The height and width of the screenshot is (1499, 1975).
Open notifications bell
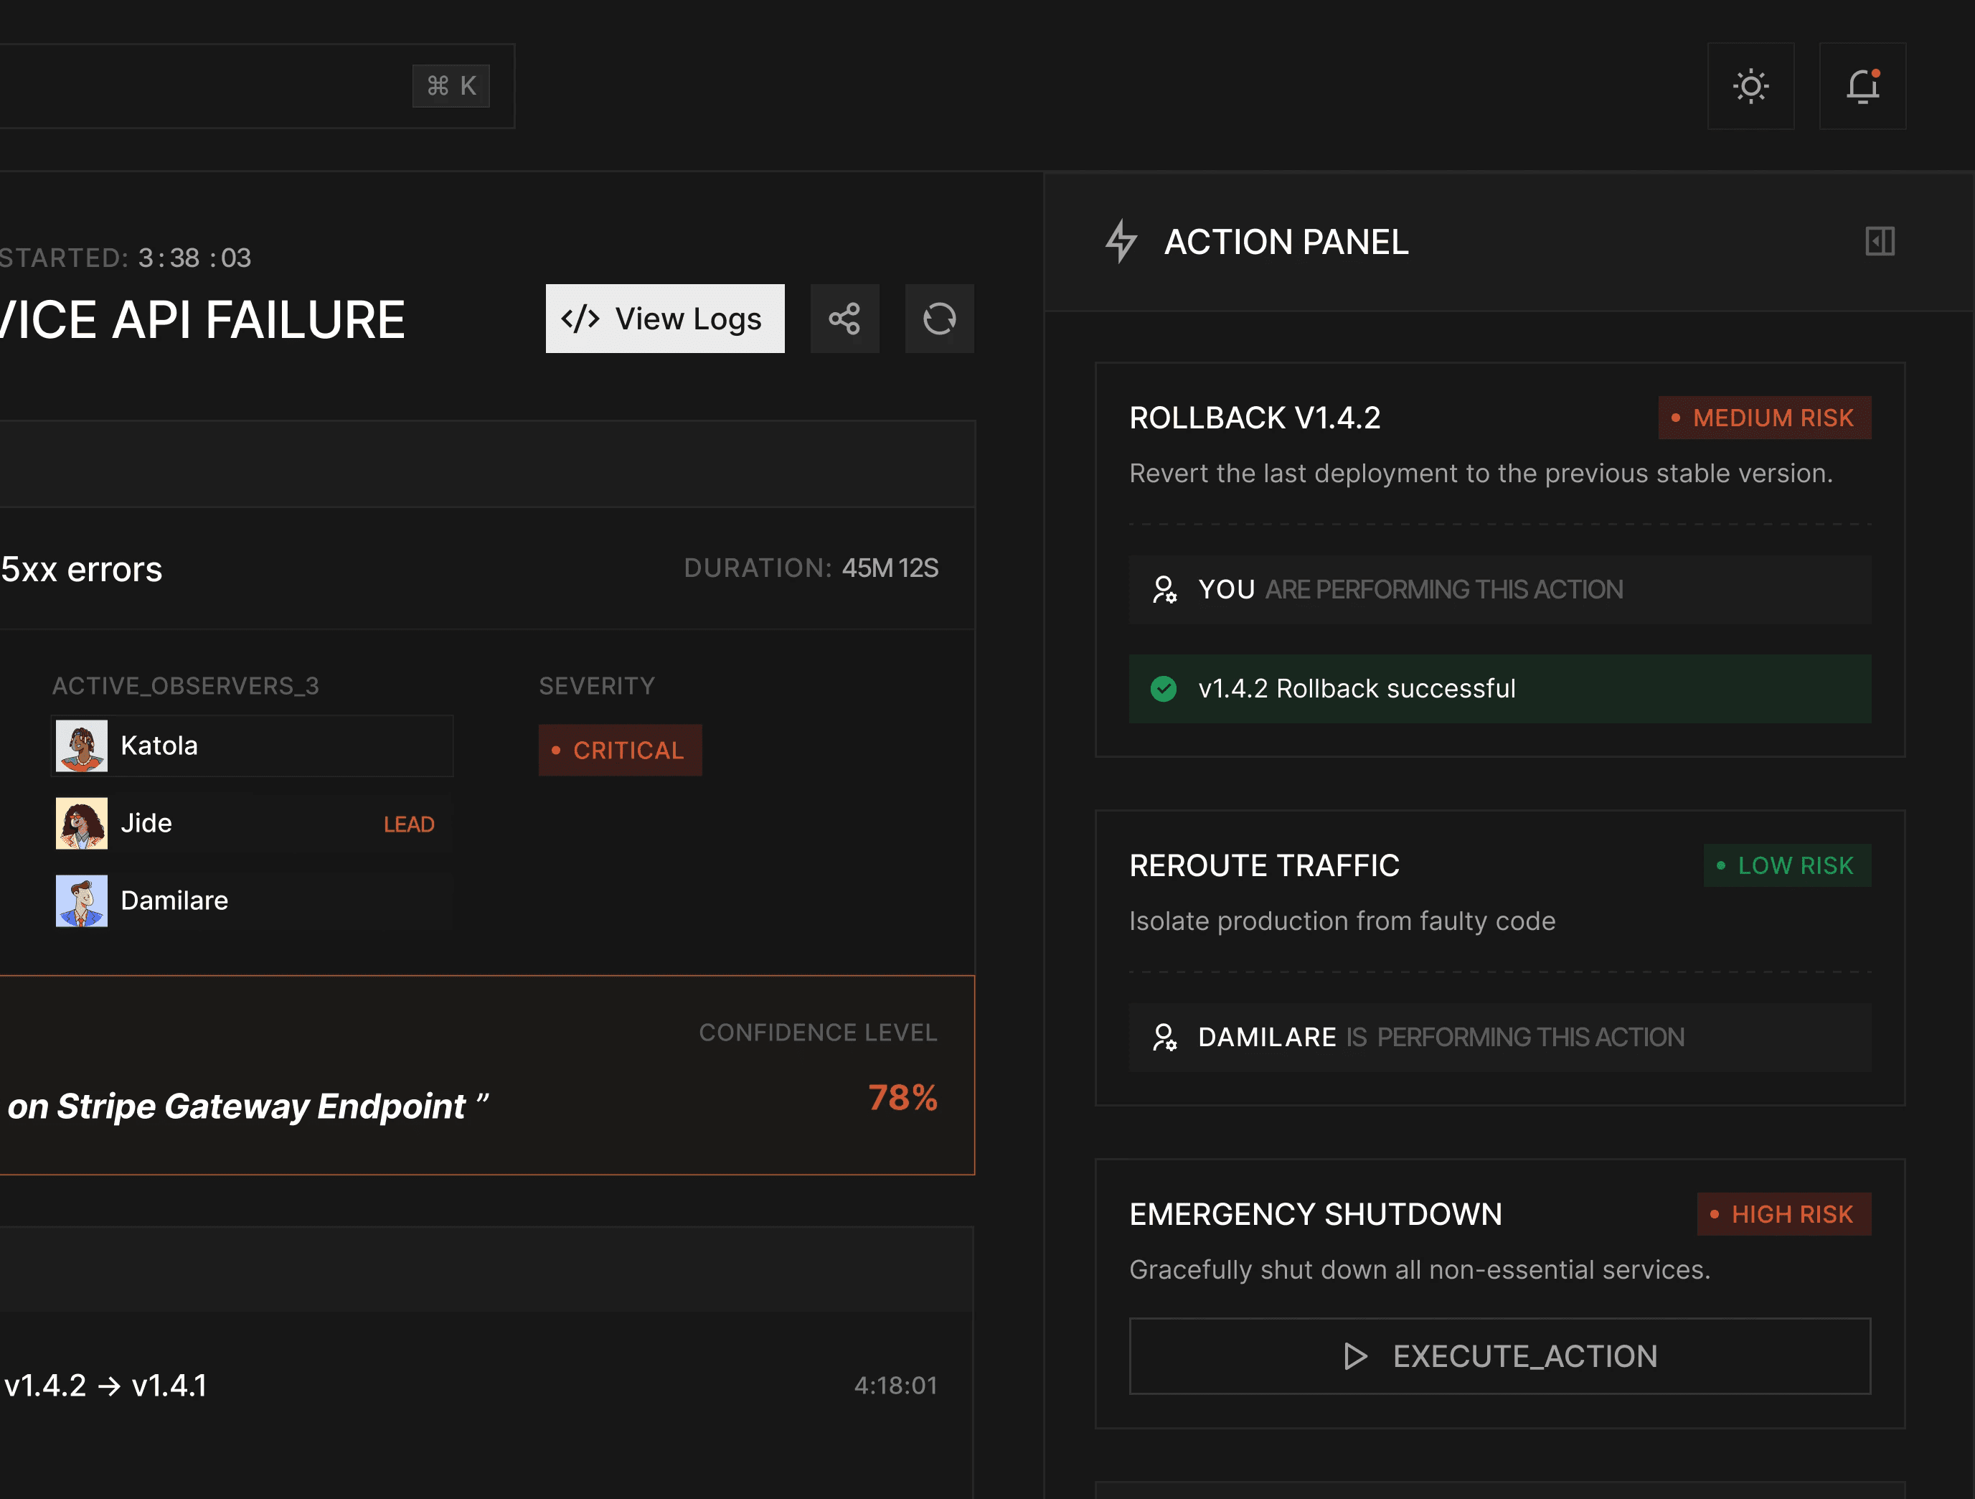1862,87
